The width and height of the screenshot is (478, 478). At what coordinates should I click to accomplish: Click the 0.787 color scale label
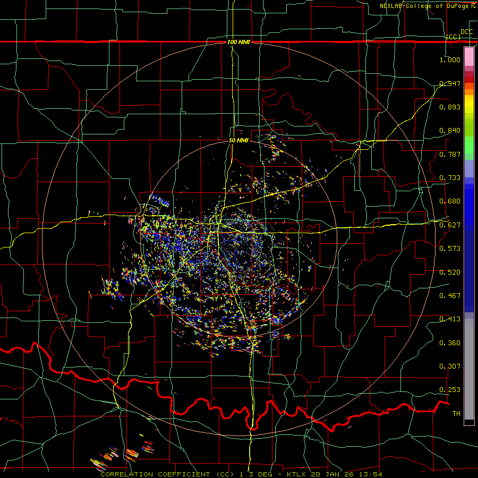tap(450, 154)
